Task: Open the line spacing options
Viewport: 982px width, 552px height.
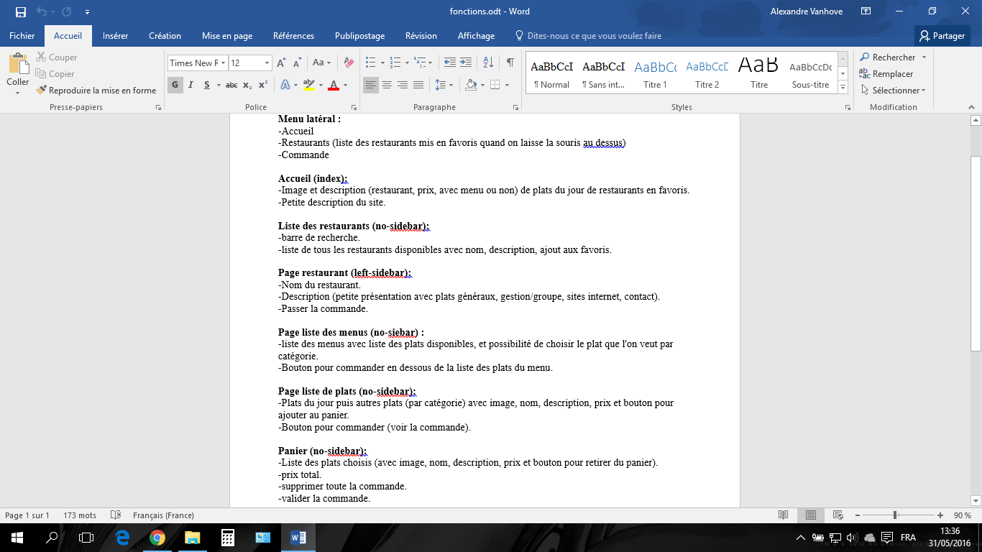Action: tap(442, 85)
